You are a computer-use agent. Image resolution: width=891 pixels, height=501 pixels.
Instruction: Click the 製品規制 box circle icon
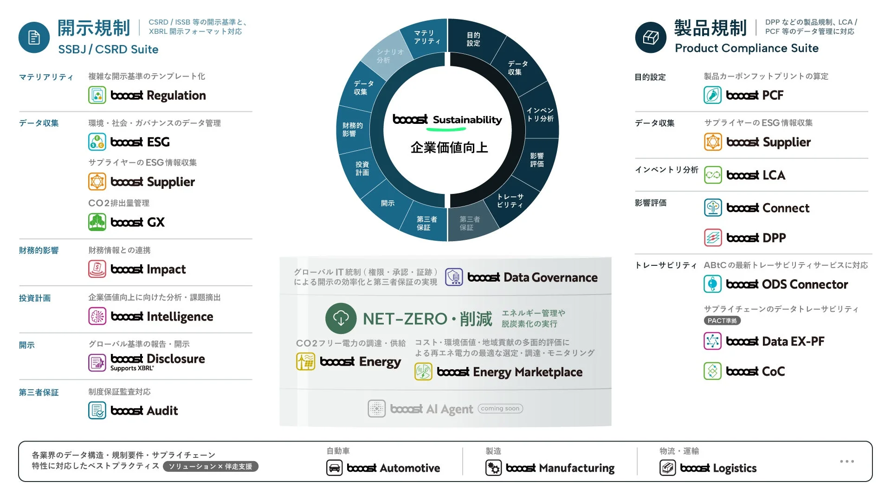pyautogui.click(x=651, y=38)
